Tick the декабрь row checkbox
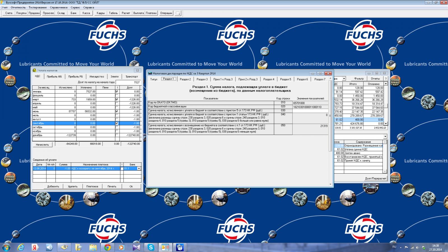This screenshot has width=448, height=252. click(117, 135)
